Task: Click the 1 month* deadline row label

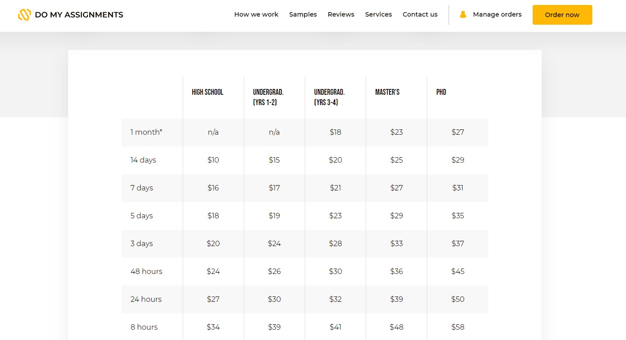Action: 146,132
